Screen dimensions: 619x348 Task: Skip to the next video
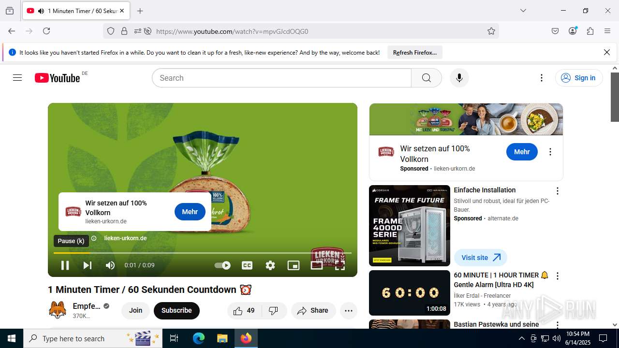point(88,265)
